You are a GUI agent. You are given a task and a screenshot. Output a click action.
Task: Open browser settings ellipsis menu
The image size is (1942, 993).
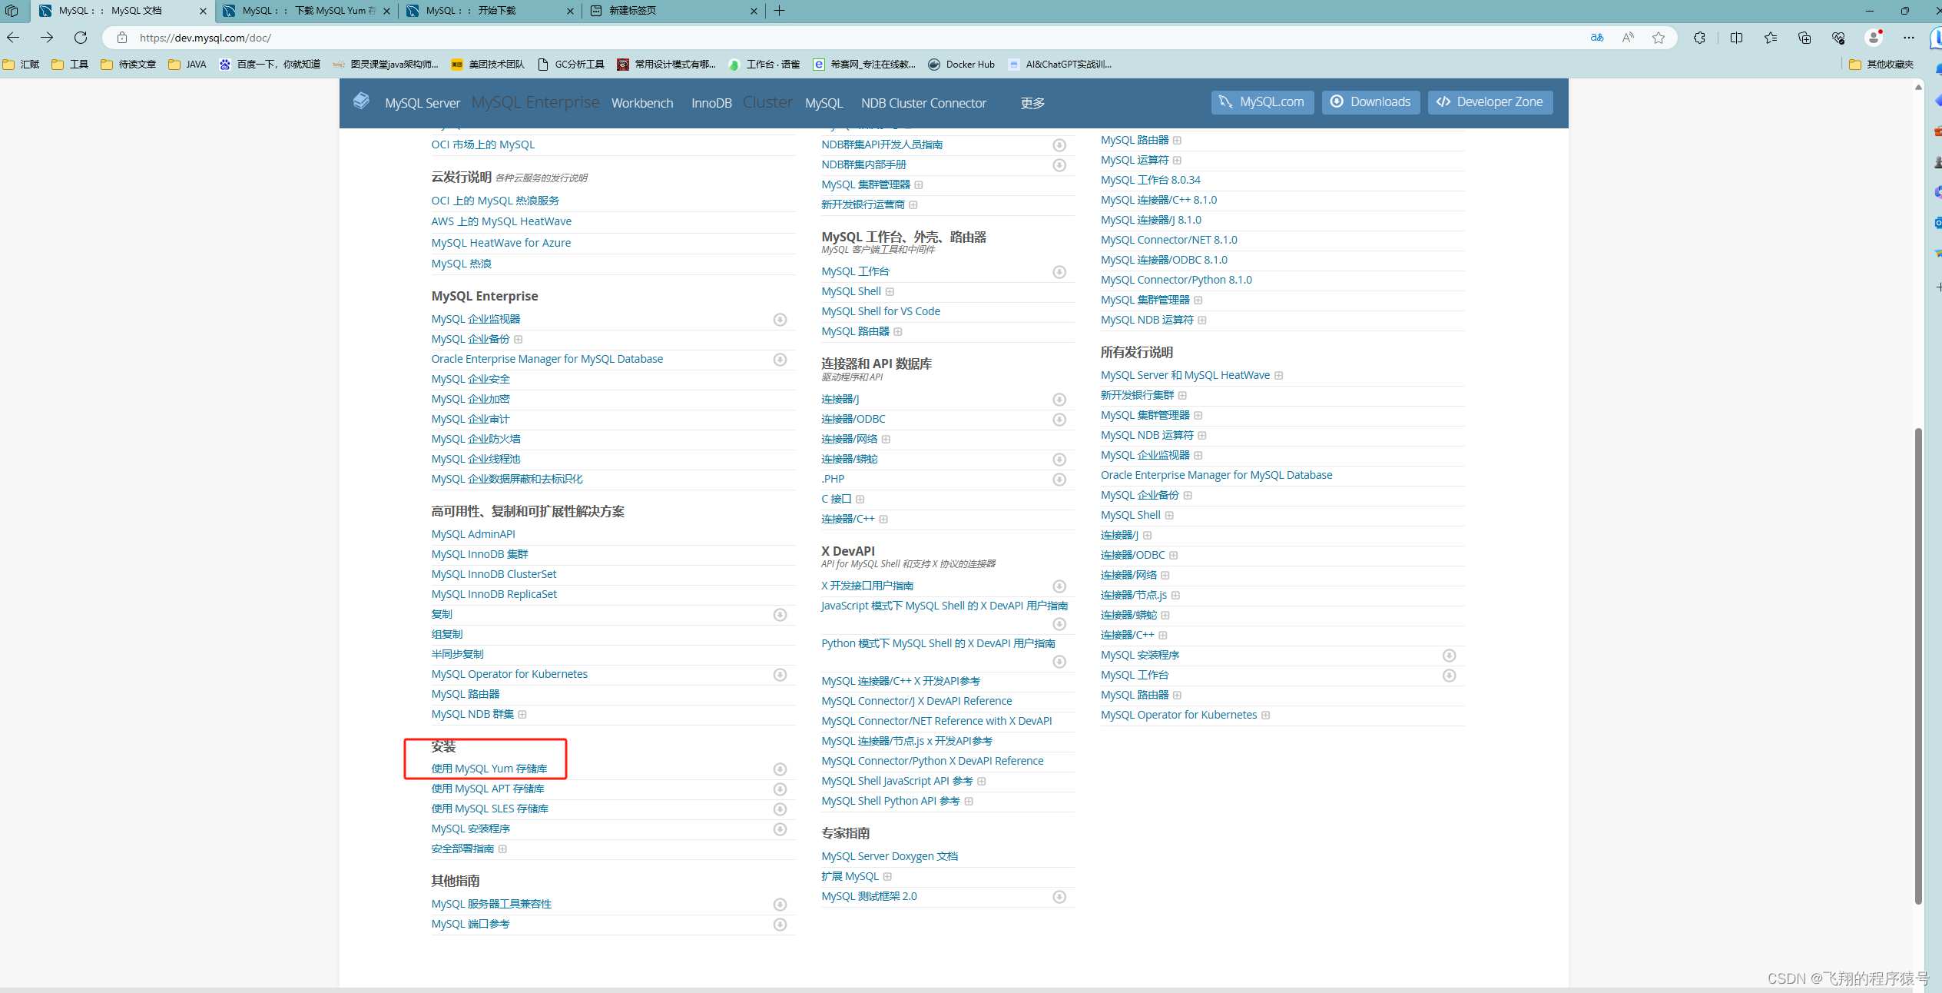click(1909, 38)
